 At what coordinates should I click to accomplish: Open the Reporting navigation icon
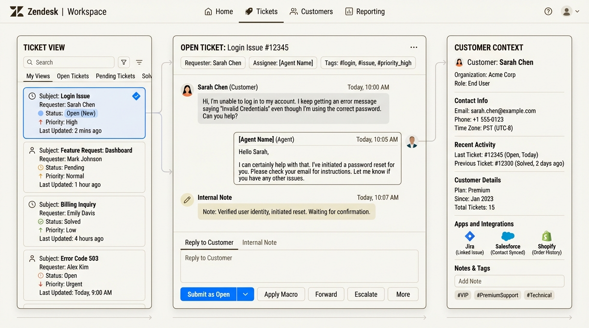pos(348,11)
